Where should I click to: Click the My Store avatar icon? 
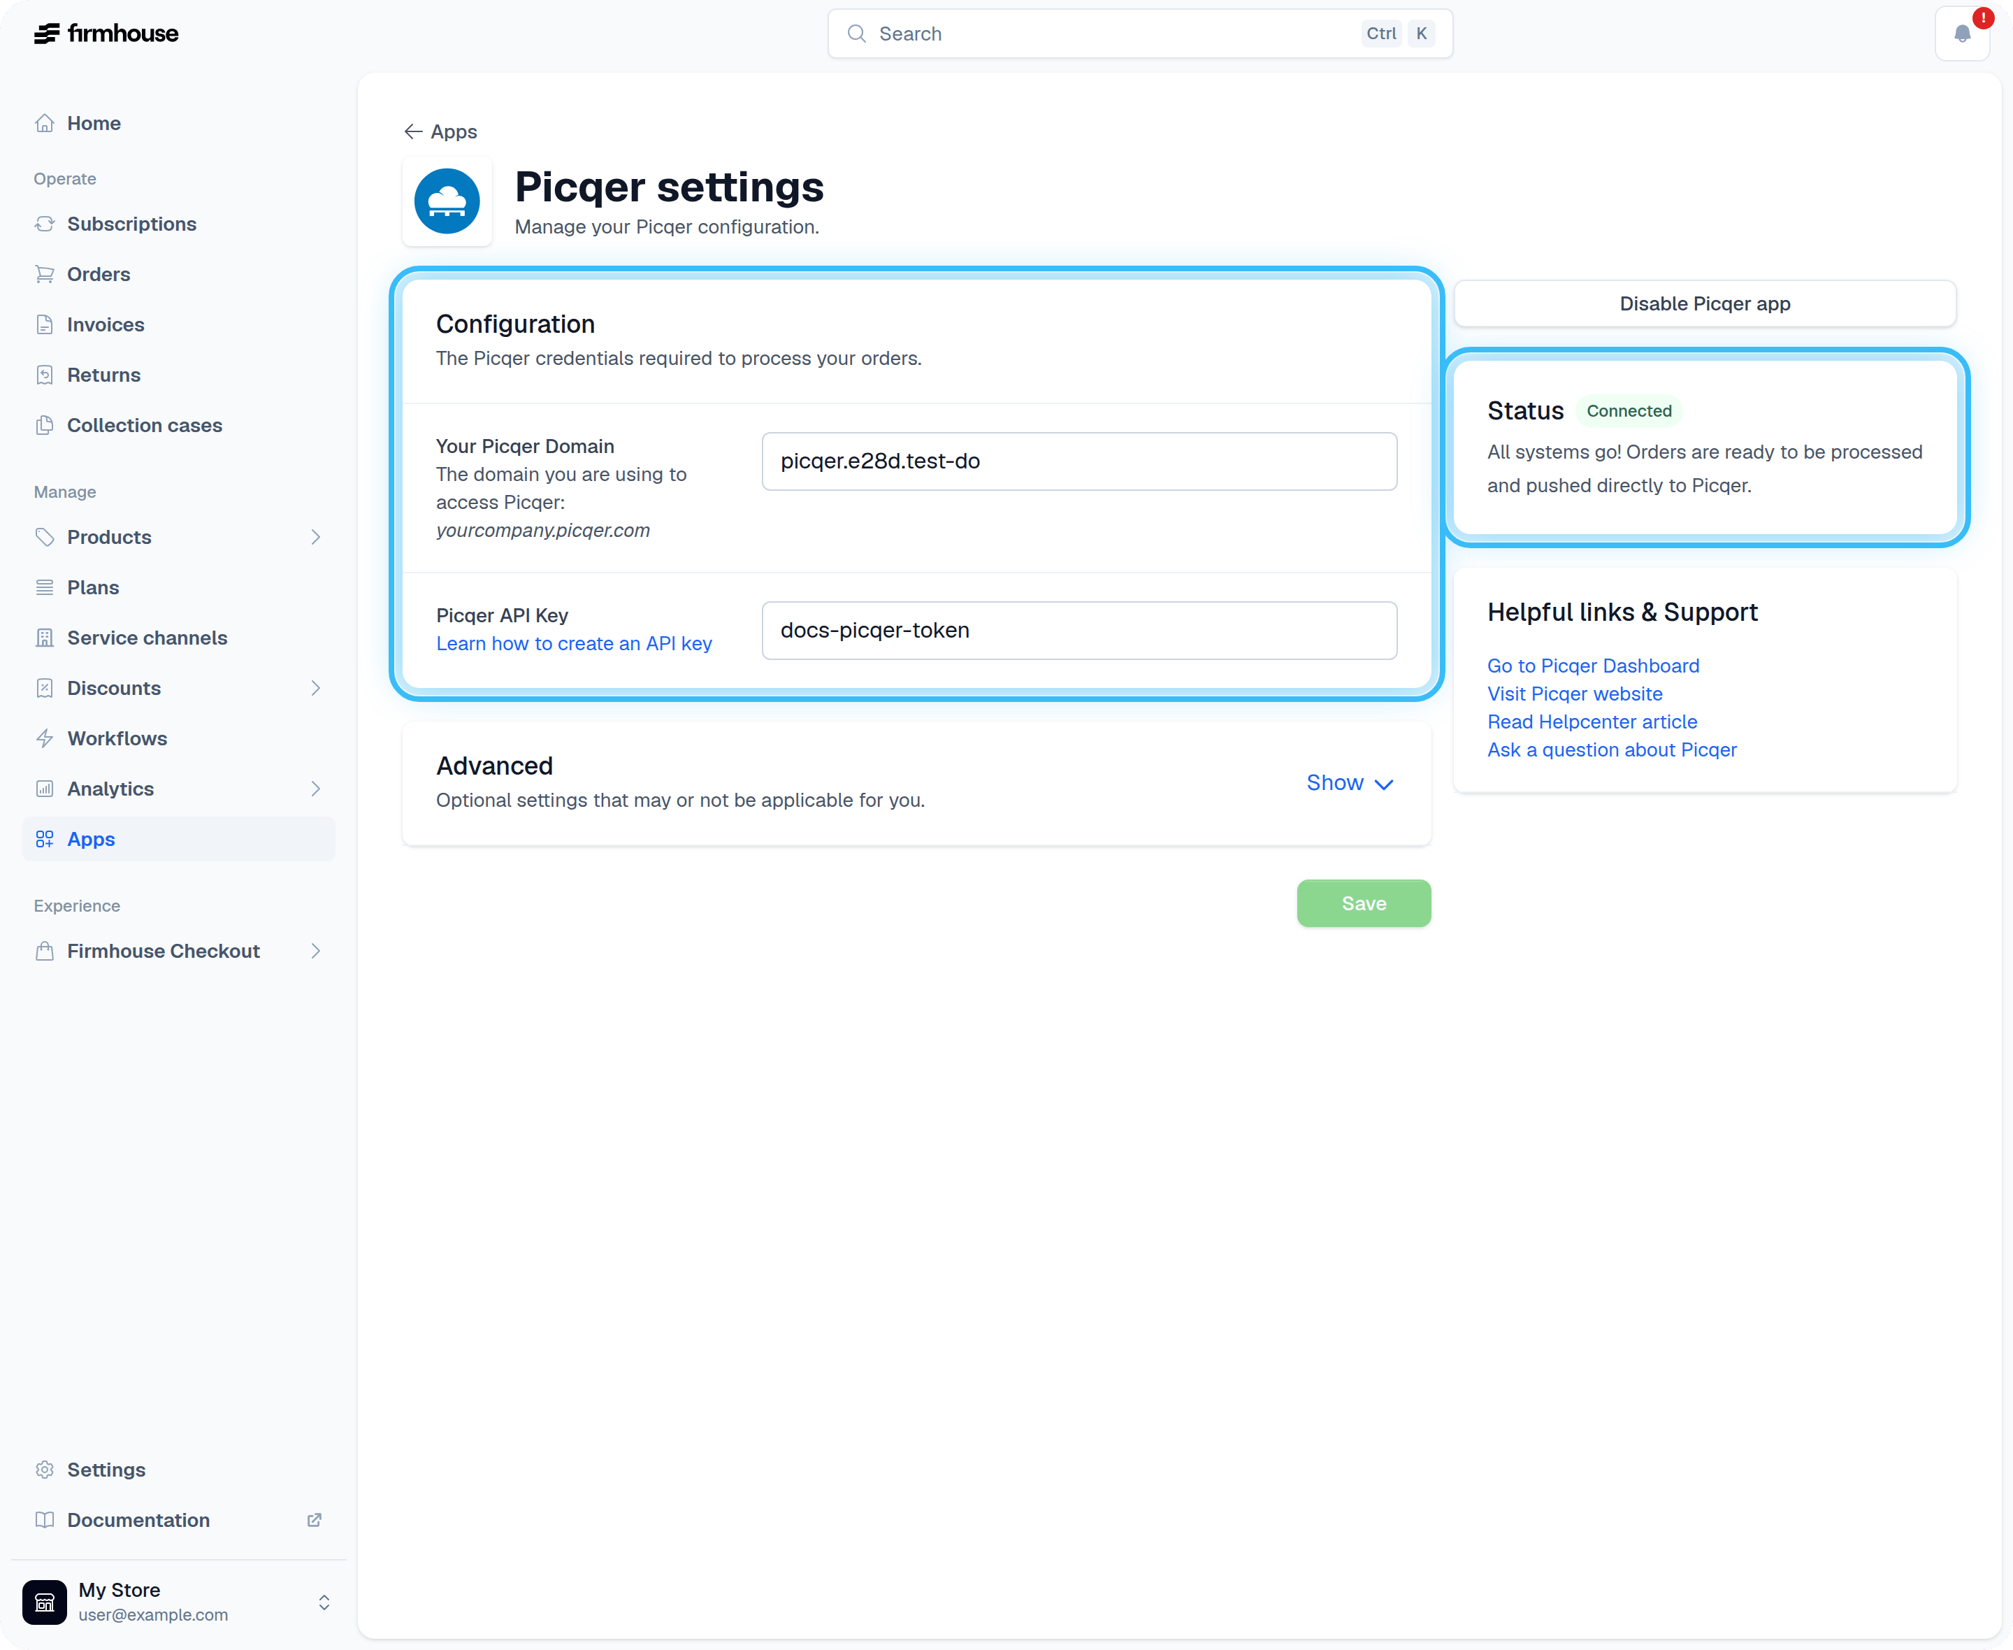coord(45,1602)
